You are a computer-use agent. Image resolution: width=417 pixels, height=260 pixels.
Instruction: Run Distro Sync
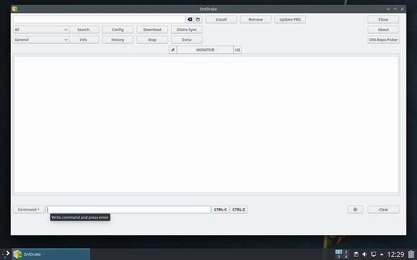point(187,30)
